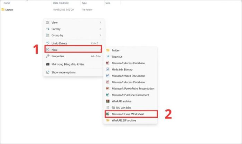Expand the View submenu chevron

coord(100,22)
